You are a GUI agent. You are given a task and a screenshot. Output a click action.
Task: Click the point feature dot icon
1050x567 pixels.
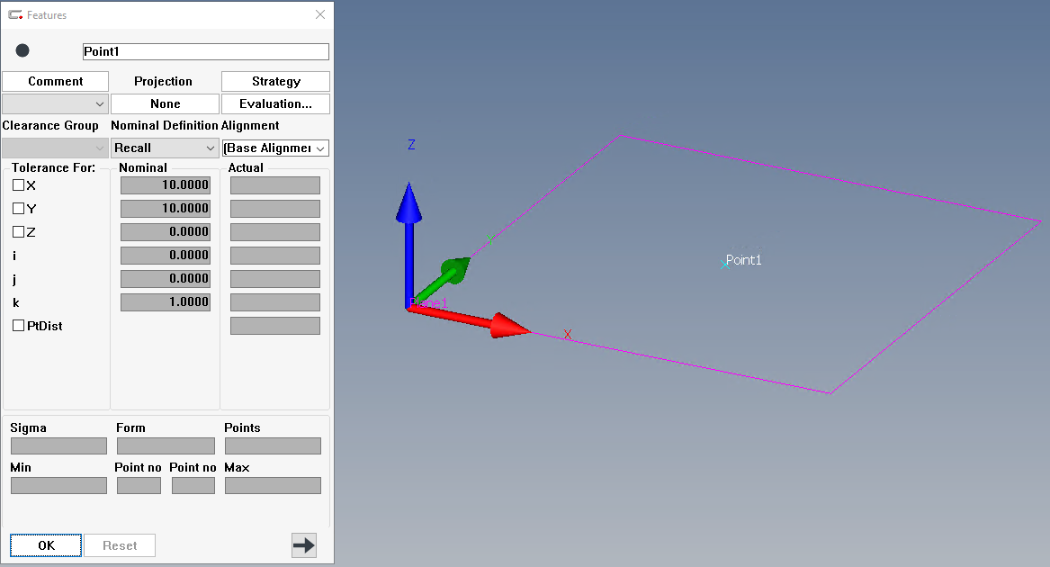click(22, 50)
